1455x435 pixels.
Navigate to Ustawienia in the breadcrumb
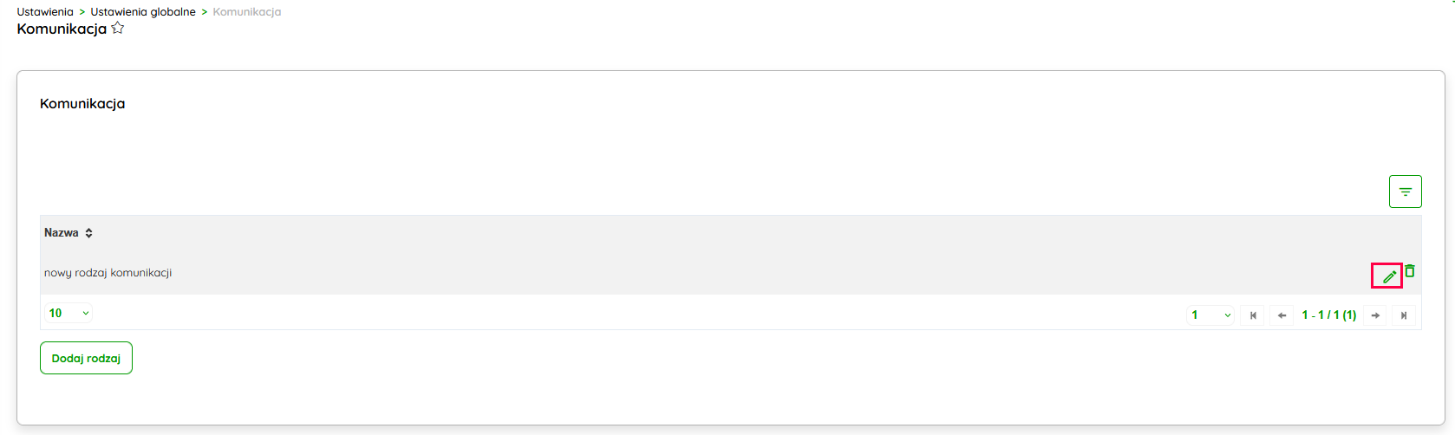[x=45, y=12]
